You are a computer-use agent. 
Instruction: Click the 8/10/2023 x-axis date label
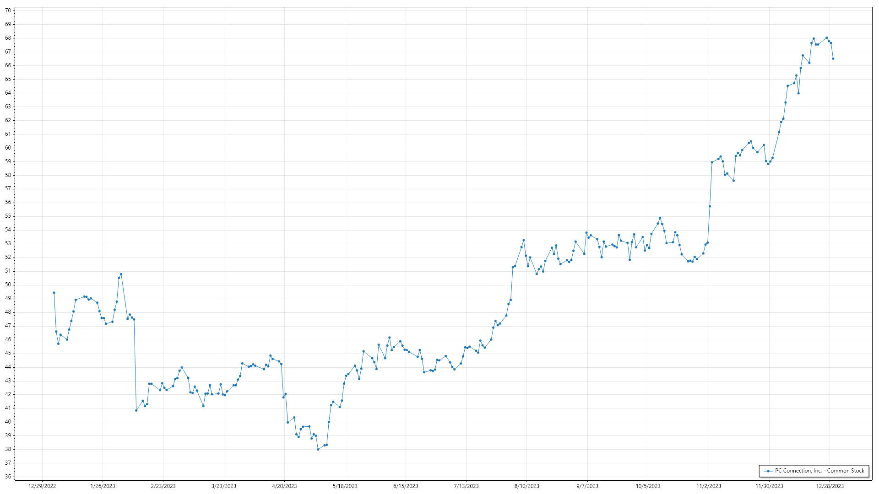tap(527, 486)
